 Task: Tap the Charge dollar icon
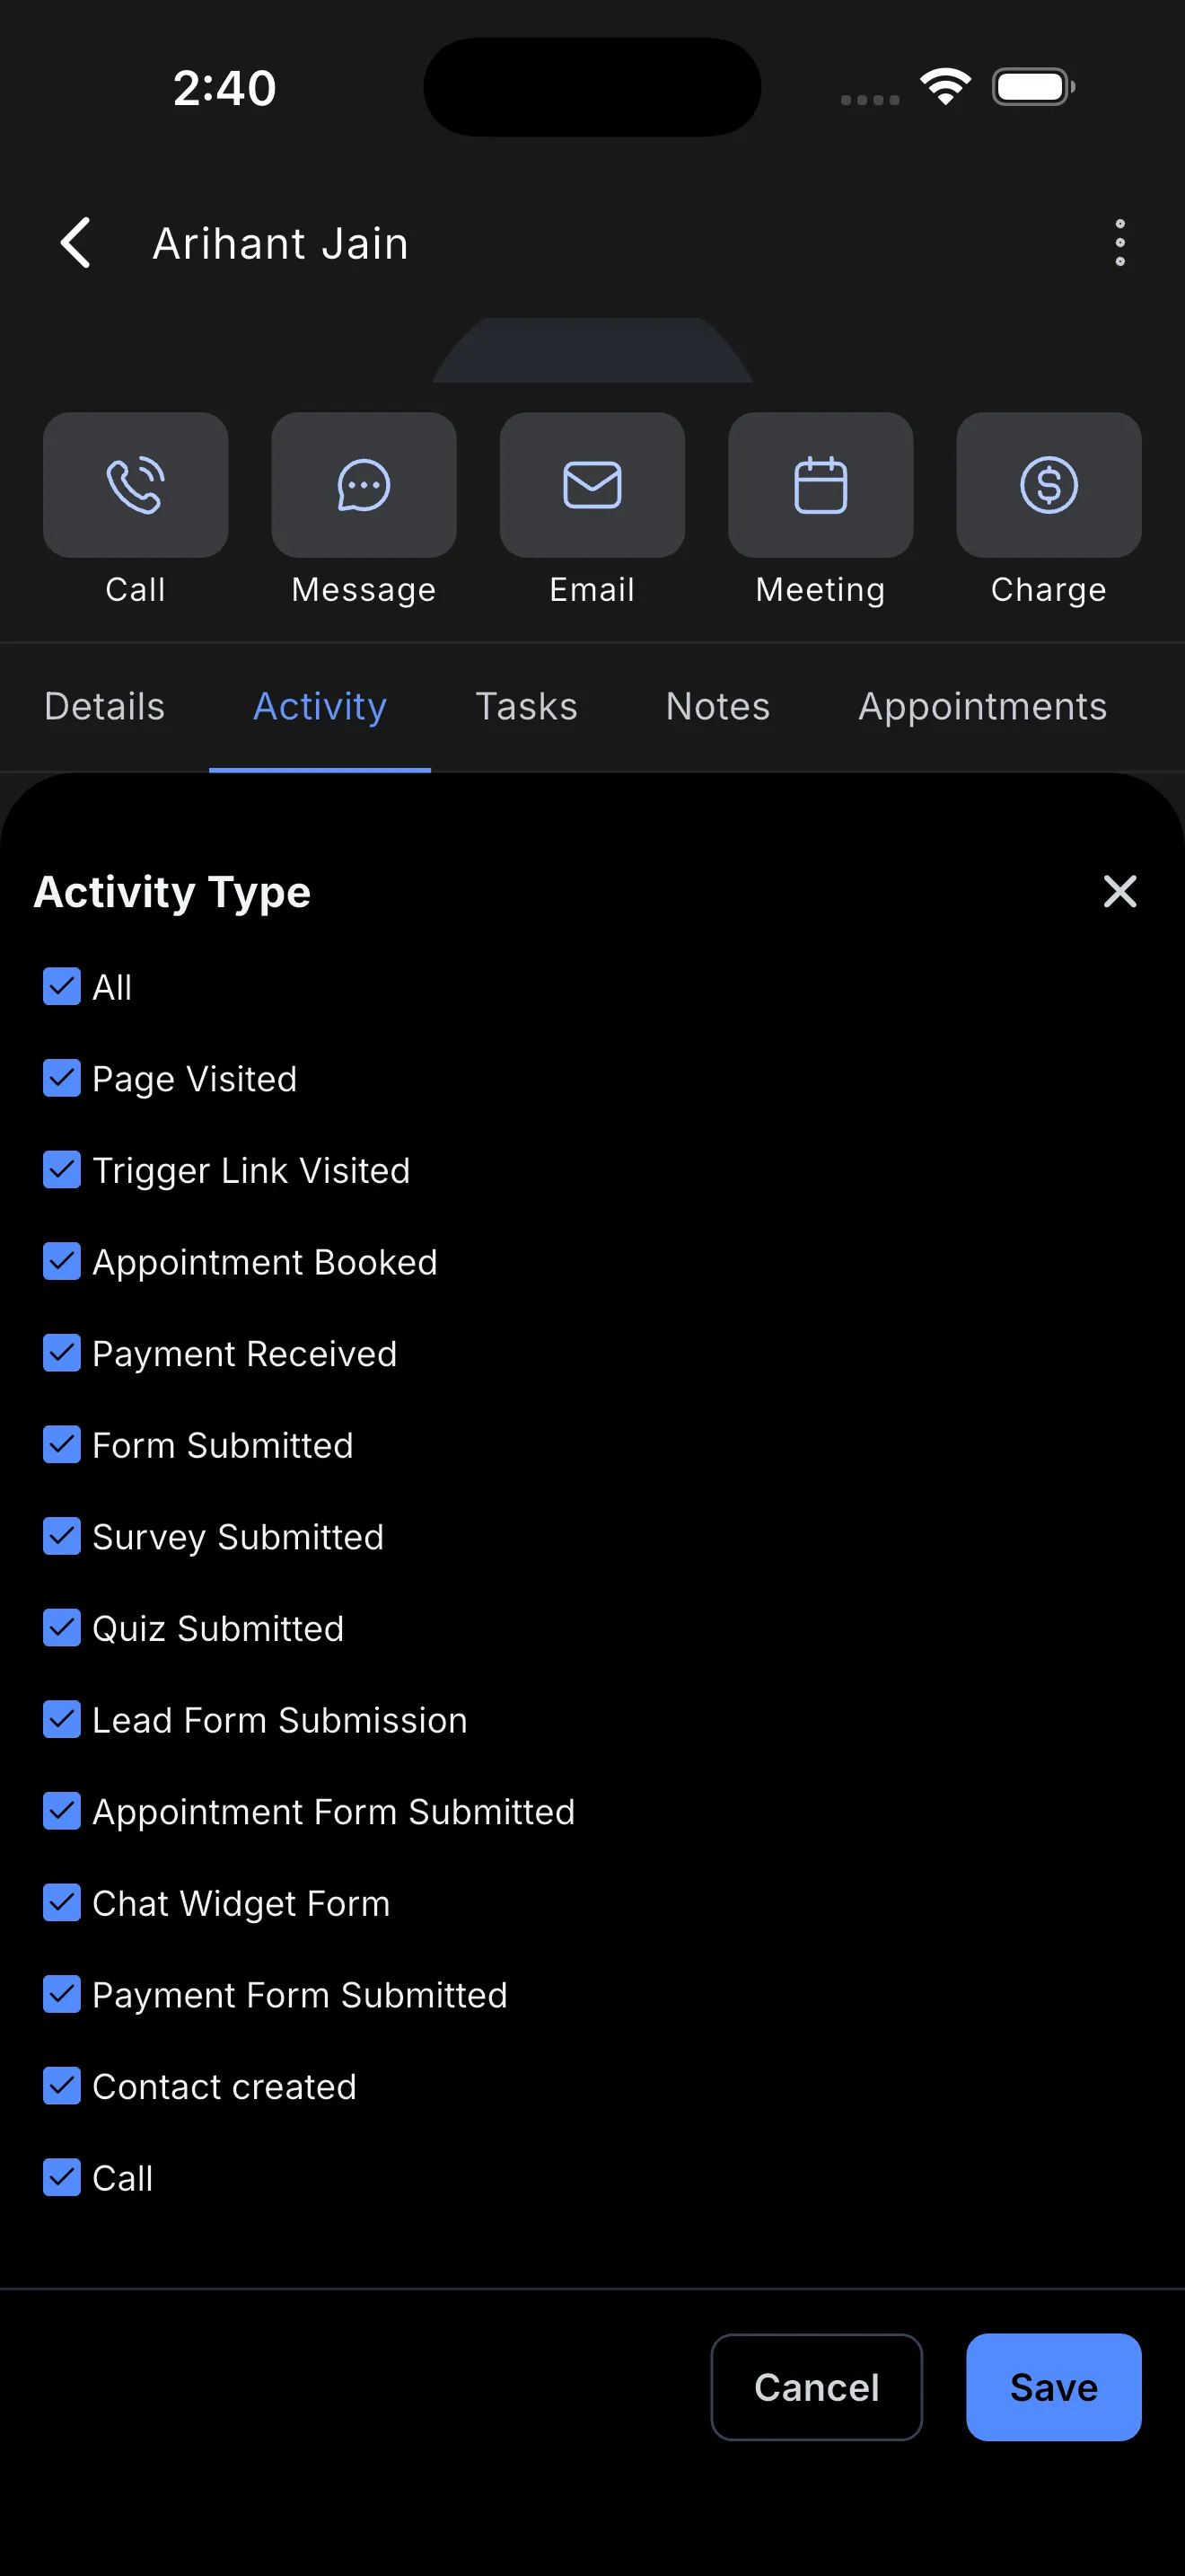(x=1049, y=485)
